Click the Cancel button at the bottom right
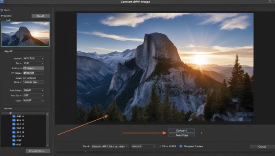Screen dimensions: 275x156 click(x=262, y=147)
